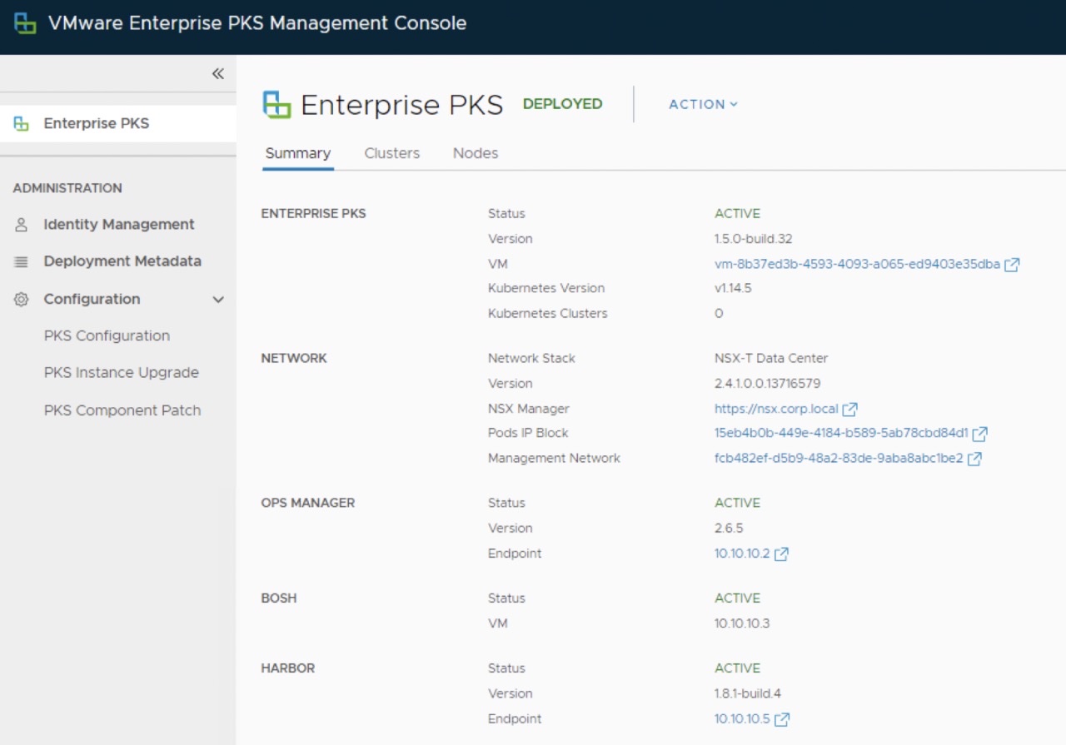Click the Deployment Metadata list icon
1066x745 pixels.
[22, 261]
